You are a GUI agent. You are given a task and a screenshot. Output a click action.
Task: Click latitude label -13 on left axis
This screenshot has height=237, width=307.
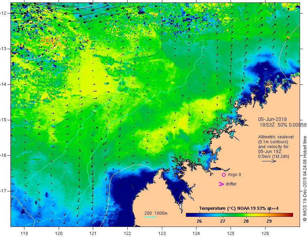(x=3, y=49)
